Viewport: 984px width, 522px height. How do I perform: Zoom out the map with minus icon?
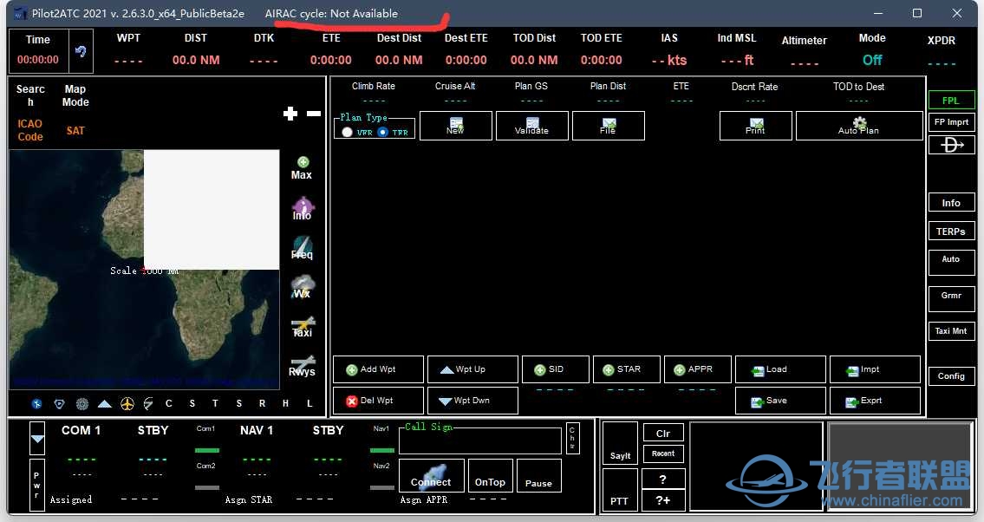click(314, 114)
